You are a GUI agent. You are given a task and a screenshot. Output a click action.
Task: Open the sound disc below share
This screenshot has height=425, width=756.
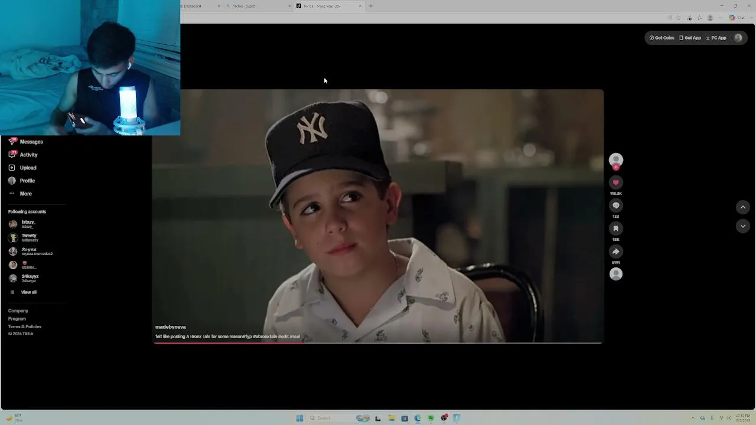pos(616,274)
